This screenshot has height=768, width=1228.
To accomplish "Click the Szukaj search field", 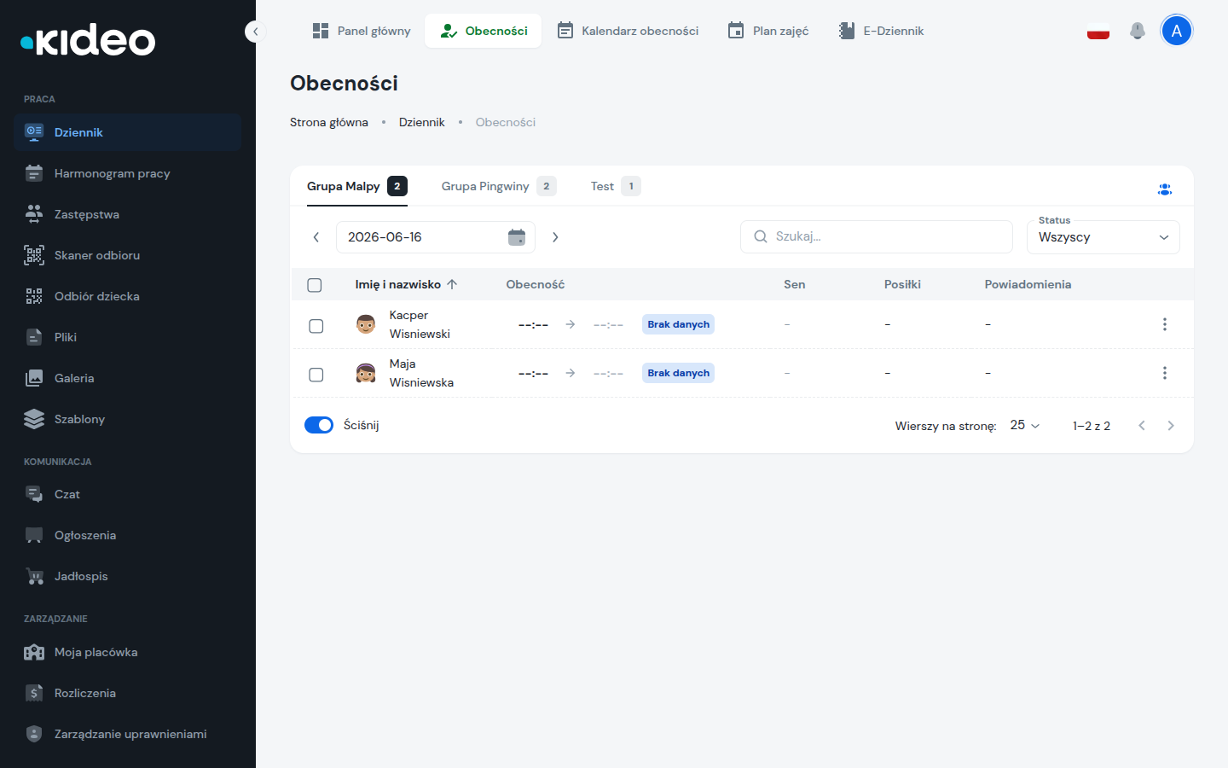I will point(877,236).
